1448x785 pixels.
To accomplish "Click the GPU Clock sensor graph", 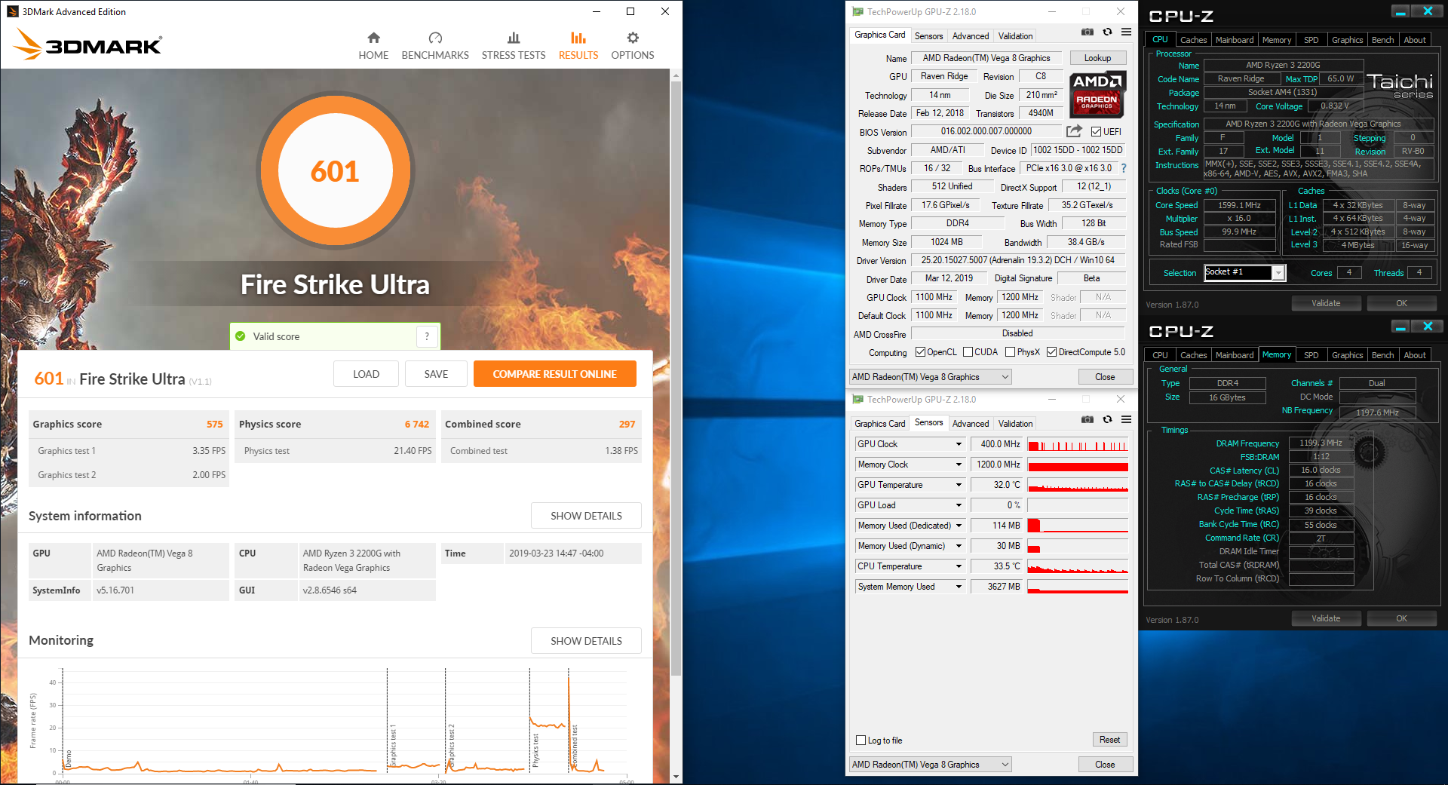I will (1078, 444).
